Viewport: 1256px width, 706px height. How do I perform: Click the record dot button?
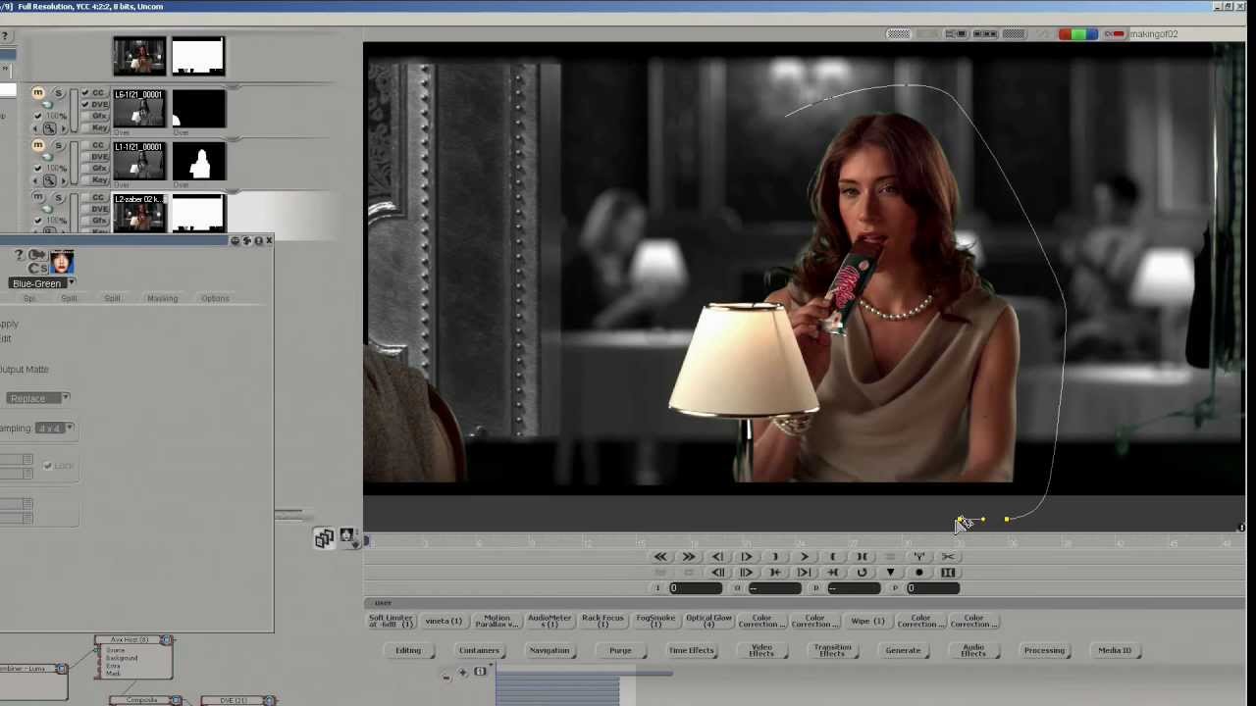[919, 573]
